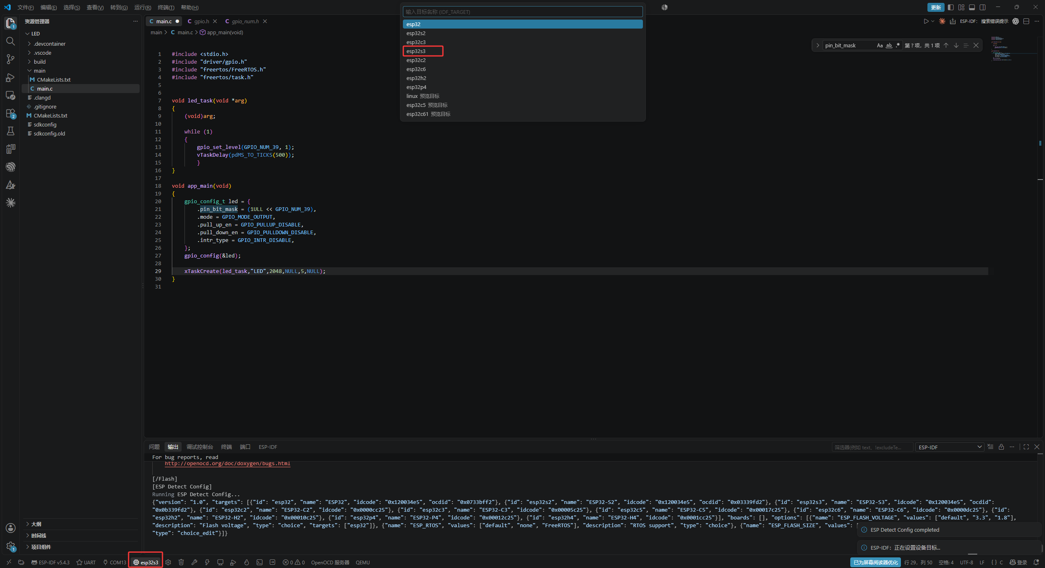
Task: Toggle primary side bar visibility
Action: pyautogui.click(x=951, y=7)
